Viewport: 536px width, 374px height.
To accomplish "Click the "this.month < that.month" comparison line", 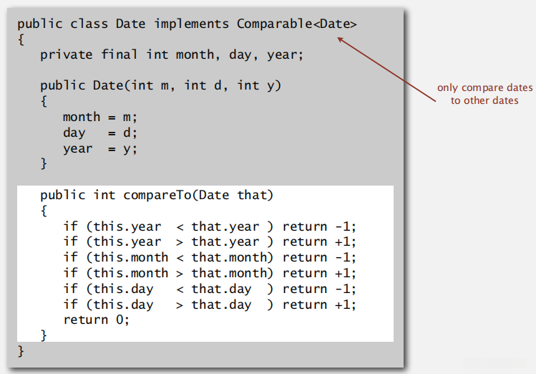I will pyautogui.click(x=209, y=257).
